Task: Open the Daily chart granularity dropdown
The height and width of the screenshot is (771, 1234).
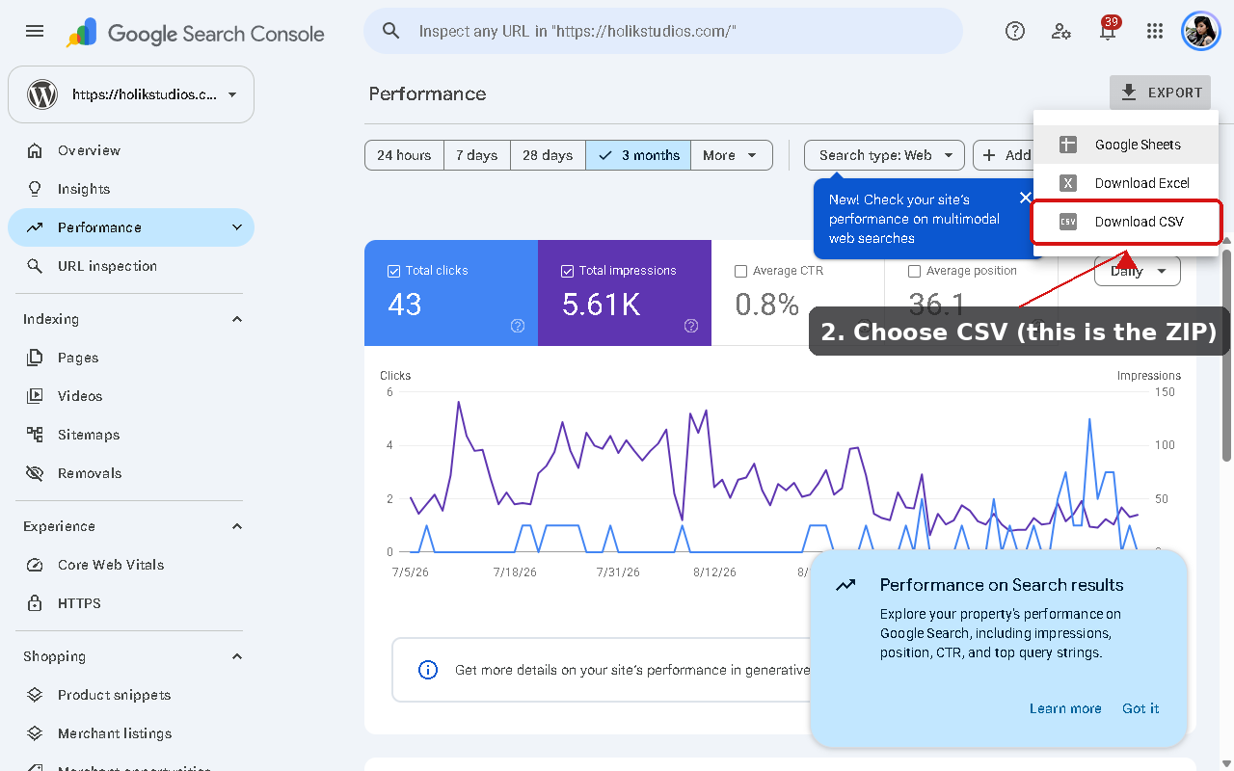Action: click(x=1138, y=271)
